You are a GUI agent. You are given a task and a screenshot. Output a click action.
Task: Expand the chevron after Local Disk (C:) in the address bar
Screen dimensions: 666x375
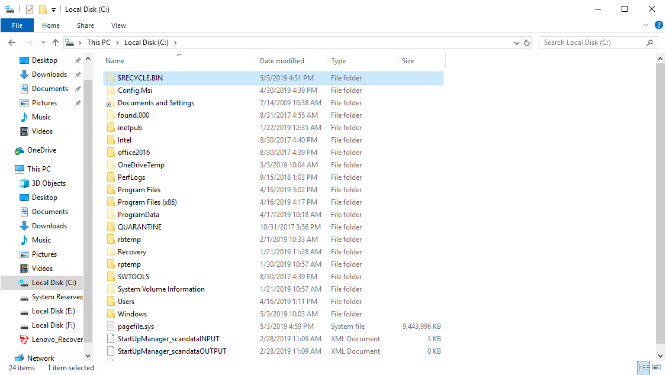[175, 43]
